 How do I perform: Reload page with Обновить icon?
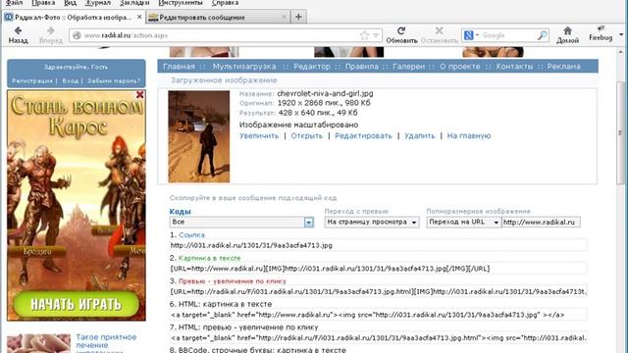(x=401, y=34)
